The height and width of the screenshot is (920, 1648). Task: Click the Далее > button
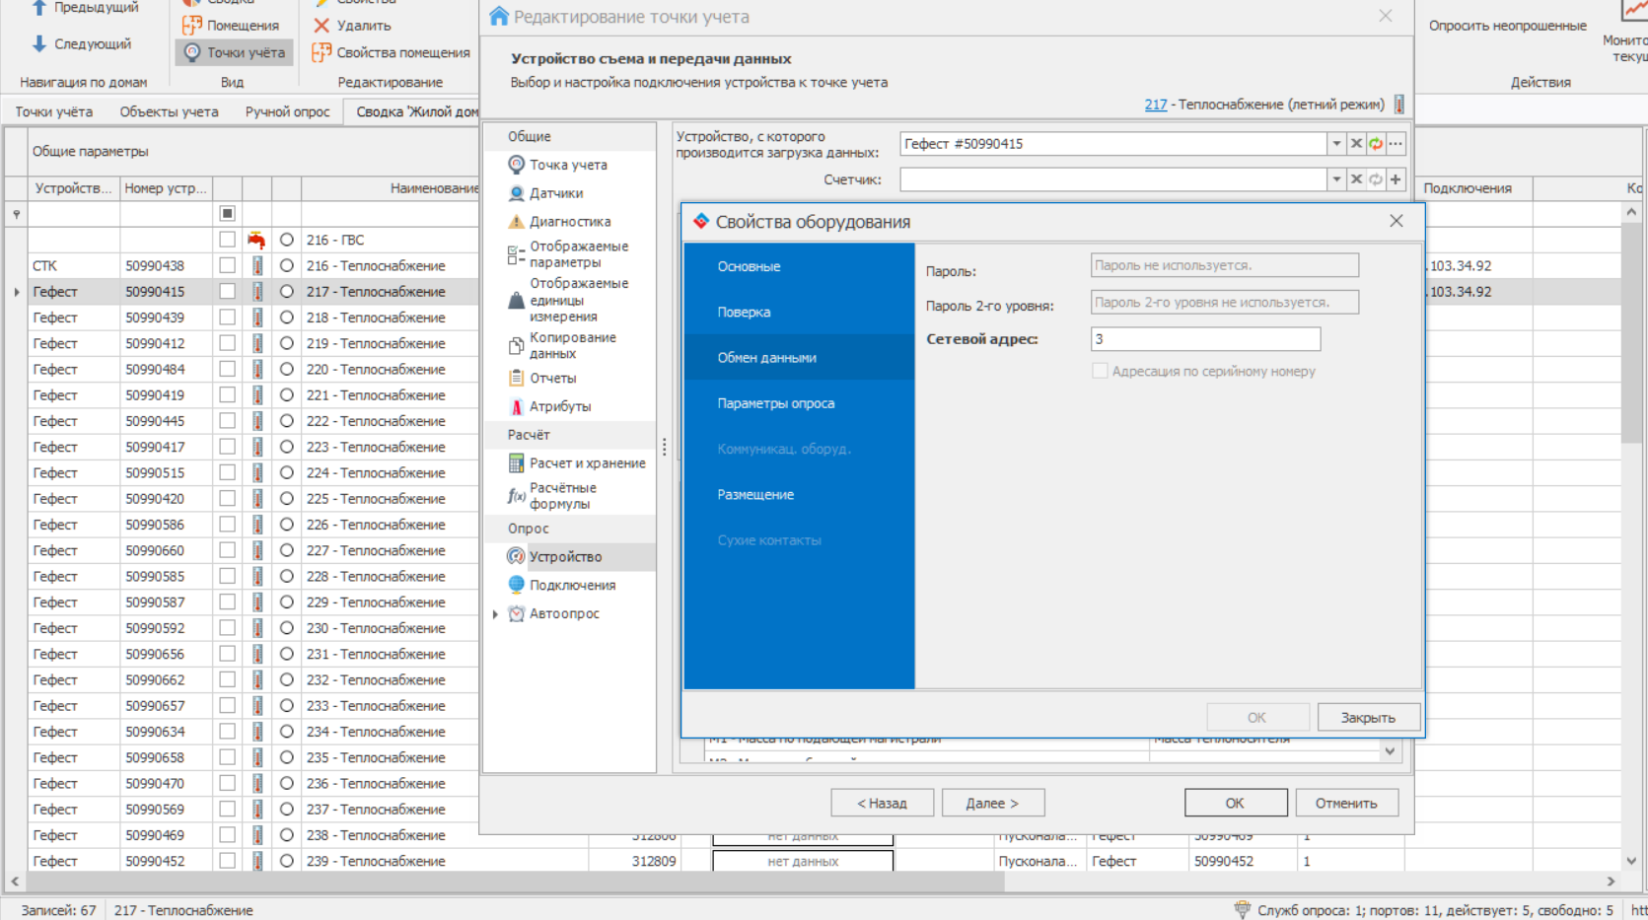(992, 803)
